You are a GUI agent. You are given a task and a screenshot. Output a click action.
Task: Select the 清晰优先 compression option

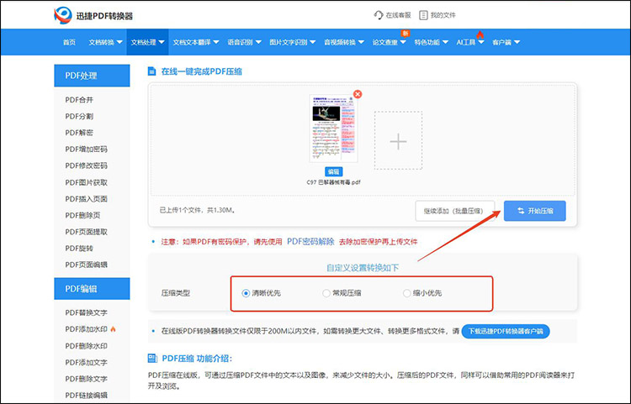(246, 293)
